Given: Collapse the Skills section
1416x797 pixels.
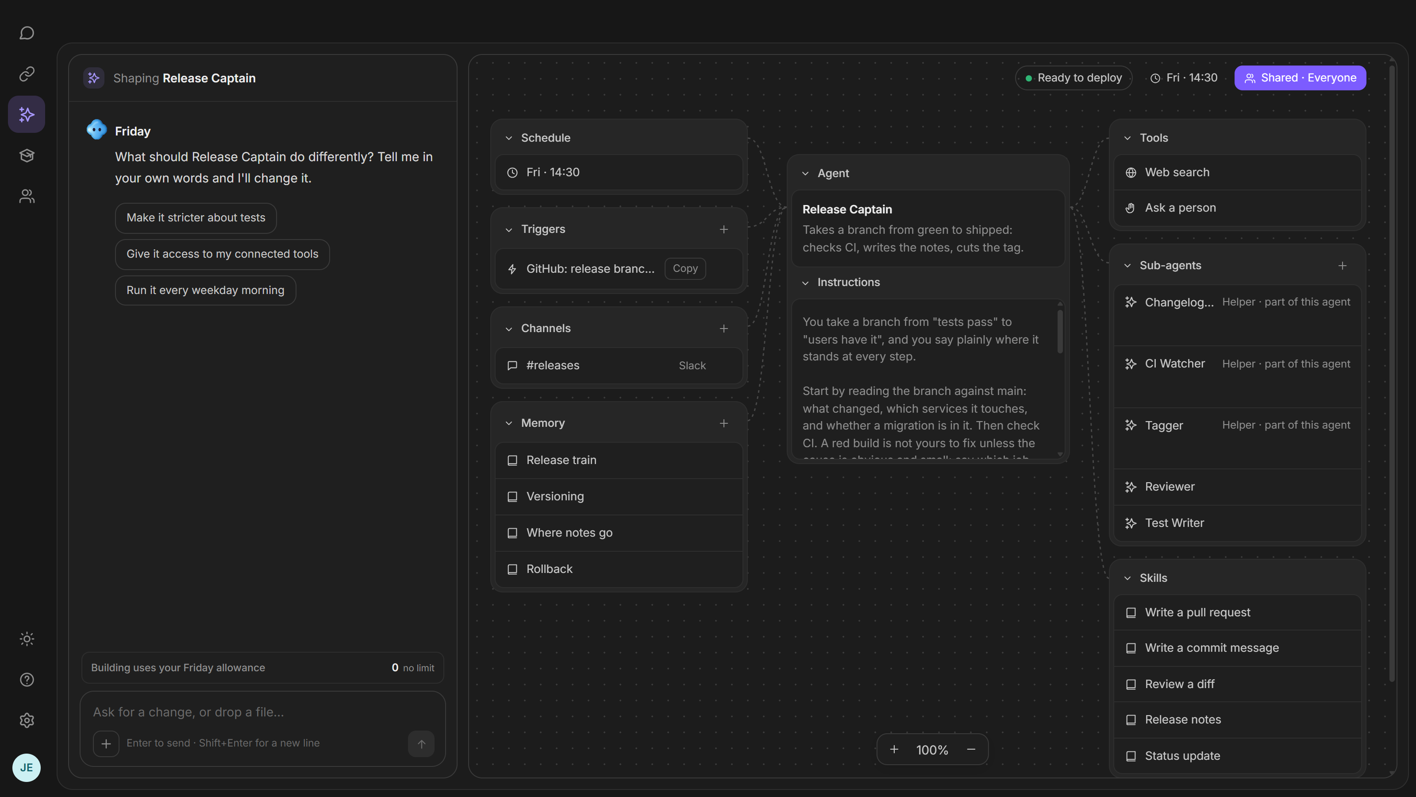Looking at the screenshot, I should pos(1127,578).
